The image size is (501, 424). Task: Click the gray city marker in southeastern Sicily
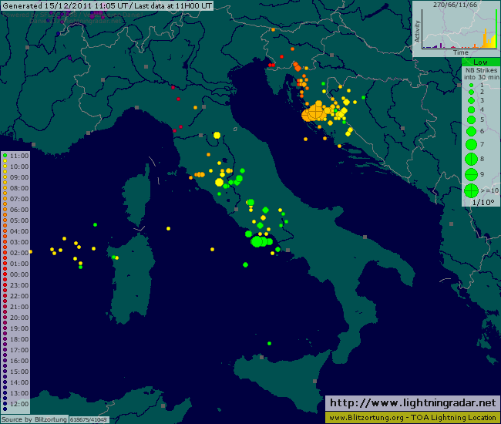pos(314,381)
